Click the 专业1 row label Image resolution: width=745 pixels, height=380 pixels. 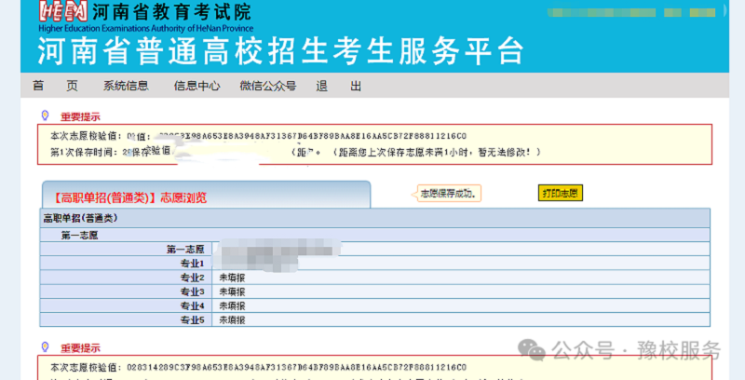[x=191, y=264]
